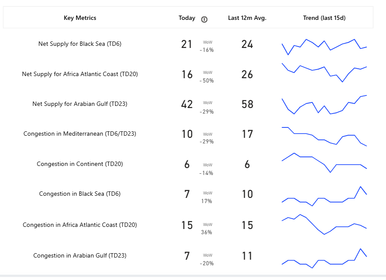Image resolution: width=386 pixels, height=280 pixels.
Task: Open the Africa Atlantic Coast congestion sparkline
Action: point(324,224)
